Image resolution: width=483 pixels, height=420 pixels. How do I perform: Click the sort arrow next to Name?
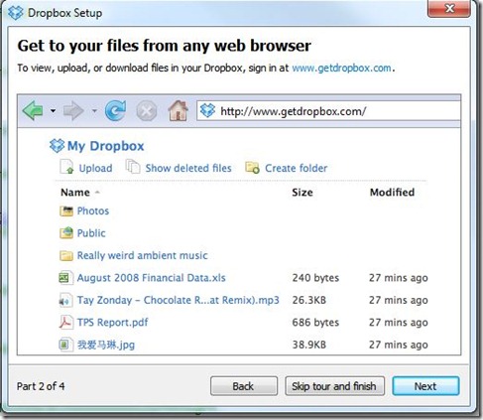click(x=97, y=193)
